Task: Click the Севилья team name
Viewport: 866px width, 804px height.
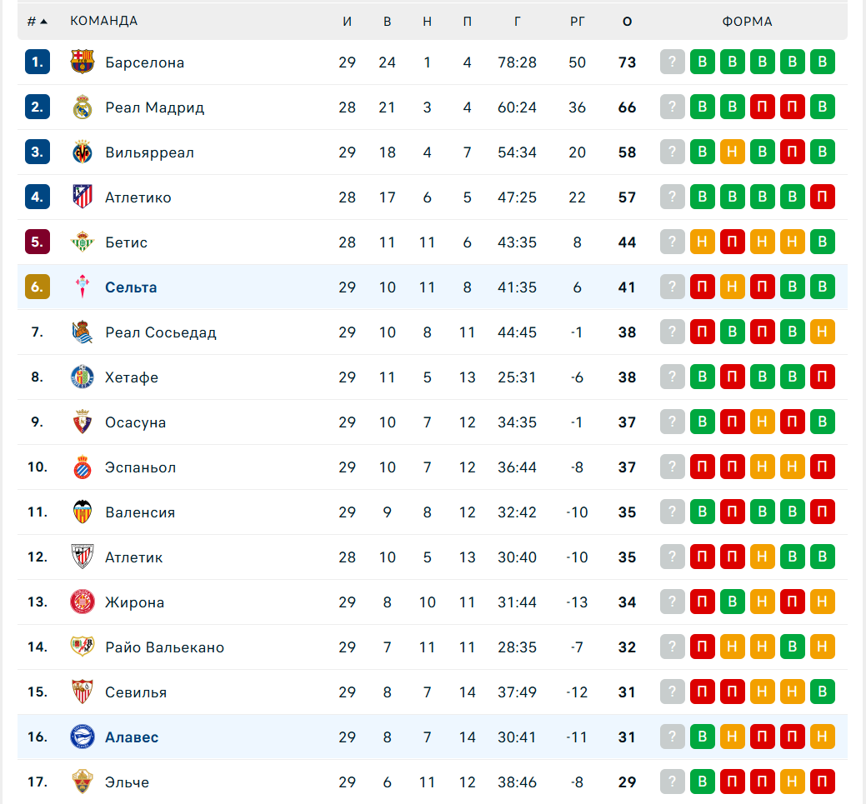Action: pyautogui.click(x=136, y=692)
